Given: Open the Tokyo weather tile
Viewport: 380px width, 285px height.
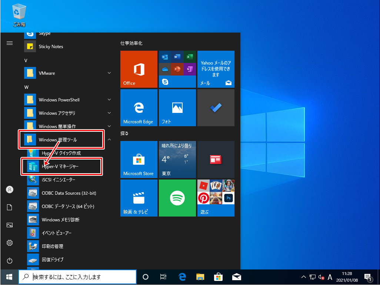Looking at the screenshot, I should pos(177,160).
